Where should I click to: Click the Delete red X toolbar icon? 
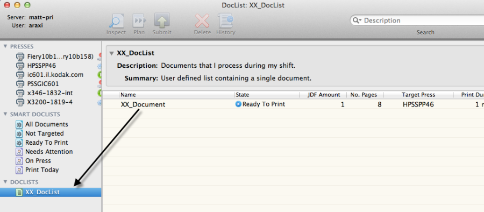[x=202, y=21]
